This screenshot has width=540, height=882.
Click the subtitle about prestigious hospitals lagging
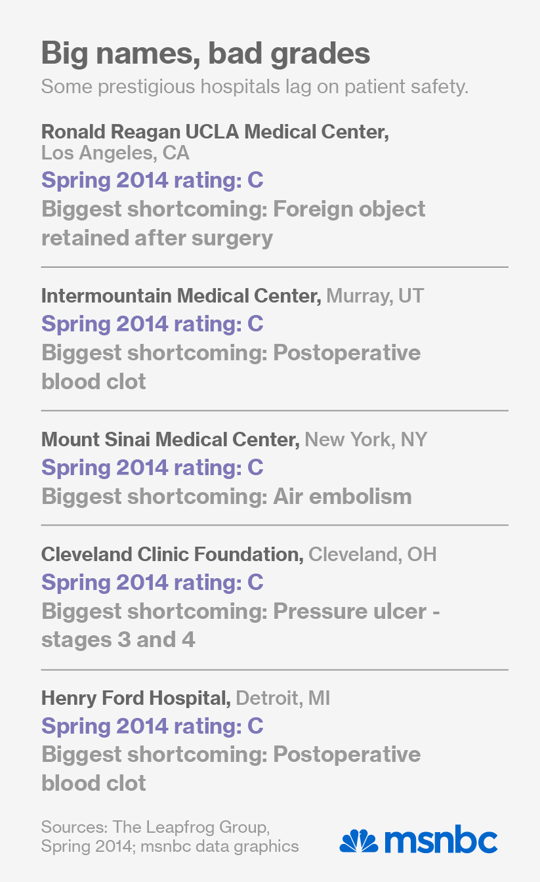point(255,87)
